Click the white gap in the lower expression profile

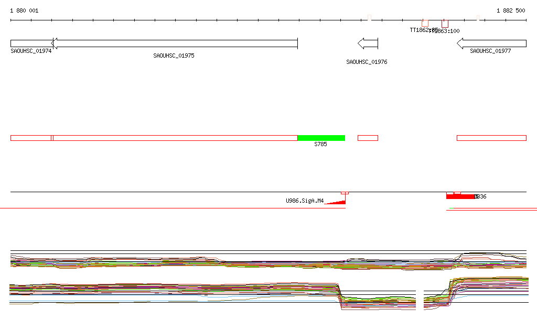(x=420, y=300)
